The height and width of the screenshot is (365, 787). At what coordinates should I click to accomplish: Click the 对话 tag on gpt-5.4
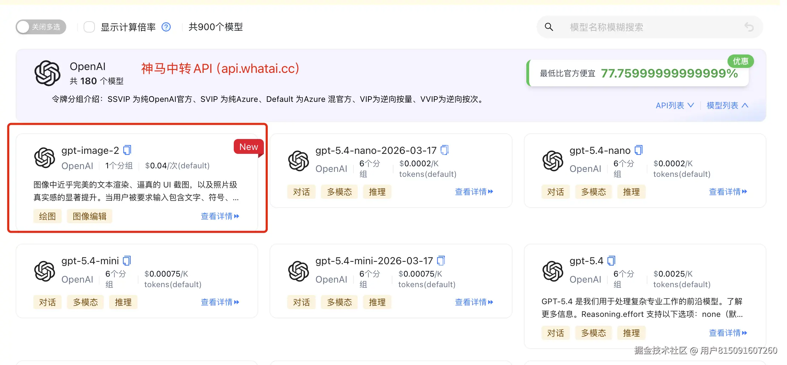pos(555,333)
